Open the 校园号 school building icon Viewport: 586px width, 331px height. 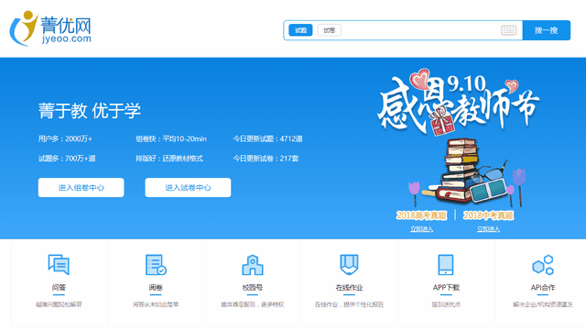point(253,265)
